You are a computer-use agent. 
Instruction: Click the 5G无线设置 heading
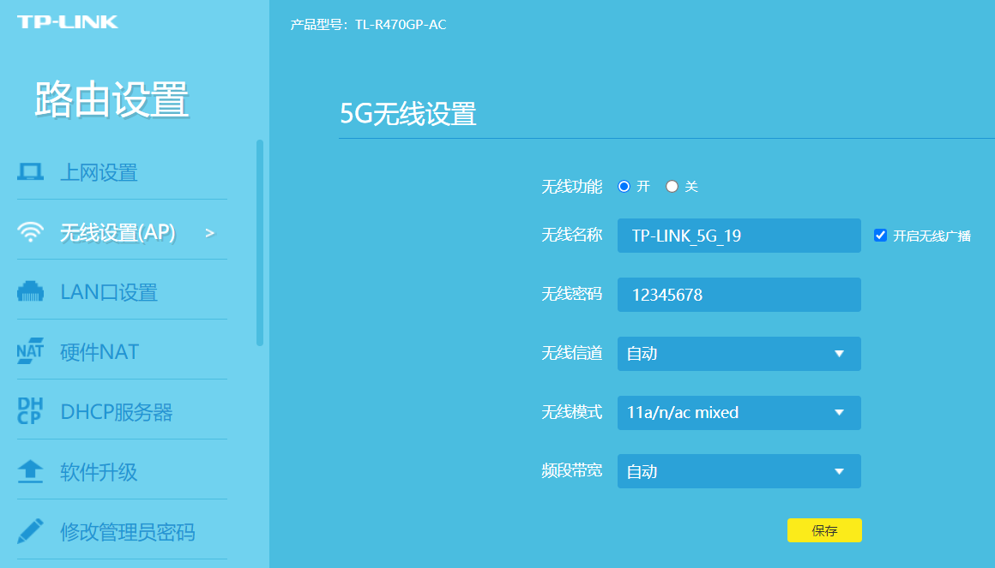click(408, 114)
